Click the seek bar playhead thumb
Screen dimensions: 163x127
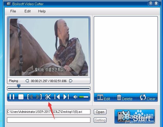19,86
